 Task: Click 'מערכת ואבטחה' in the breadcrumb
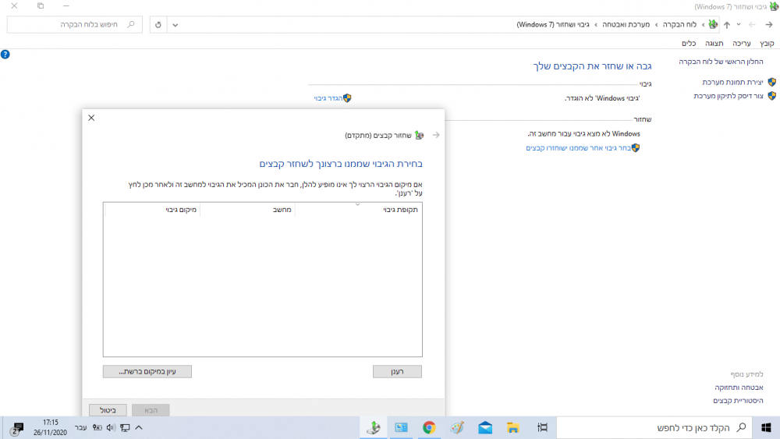[x=626, y=24]
